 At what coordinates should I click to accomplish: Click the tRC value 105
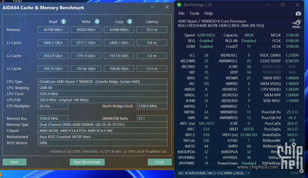(206, 84)
